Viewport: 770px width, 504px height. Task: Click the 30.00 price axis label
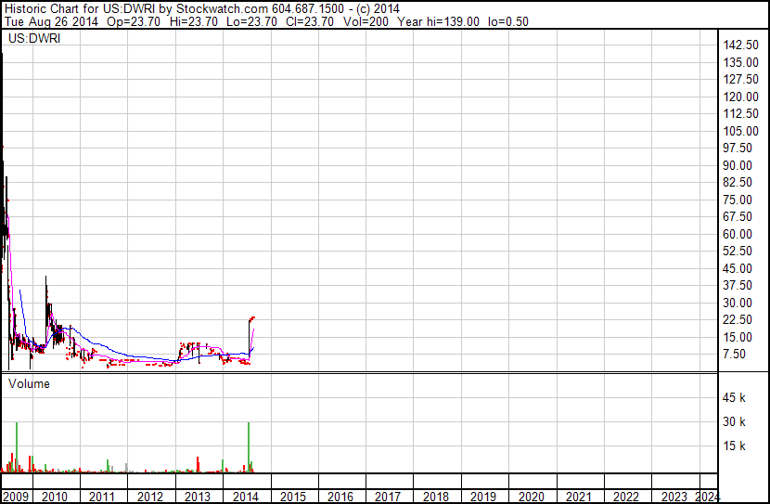tap(738, 304)
